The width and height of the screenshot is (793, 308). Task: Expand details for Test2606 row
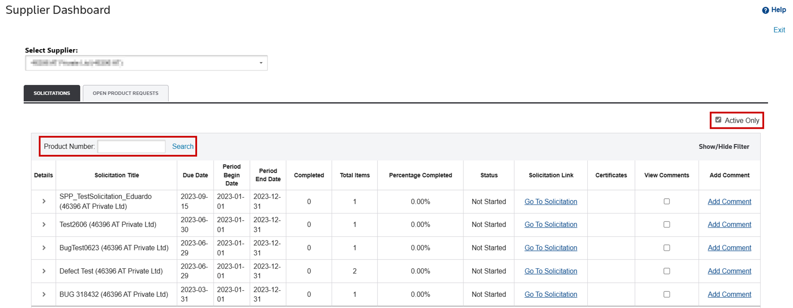pos(44,224)
